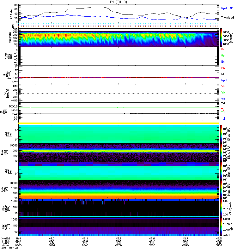Click the ESA ion Eflux color bar
The height and width of the screenshot is (252, 237).
(x=221, y=152)
